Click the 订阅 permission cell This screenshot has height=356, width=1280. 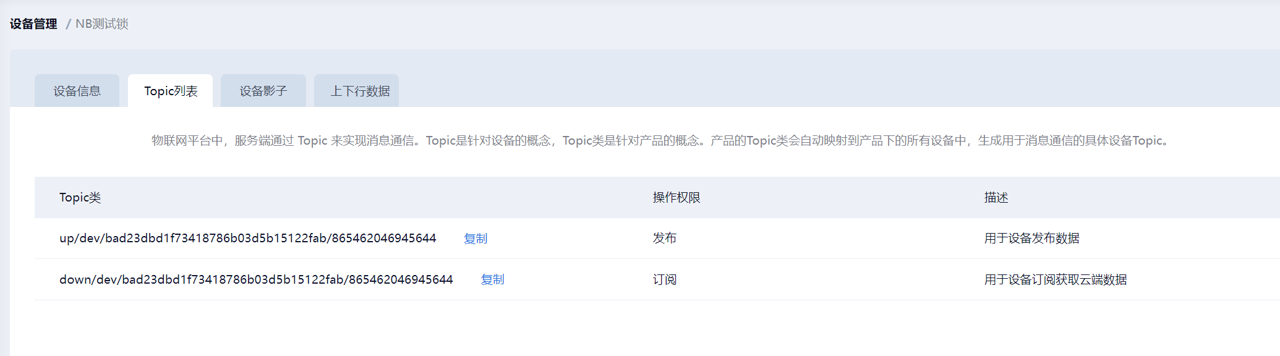[x=665, y=280]
